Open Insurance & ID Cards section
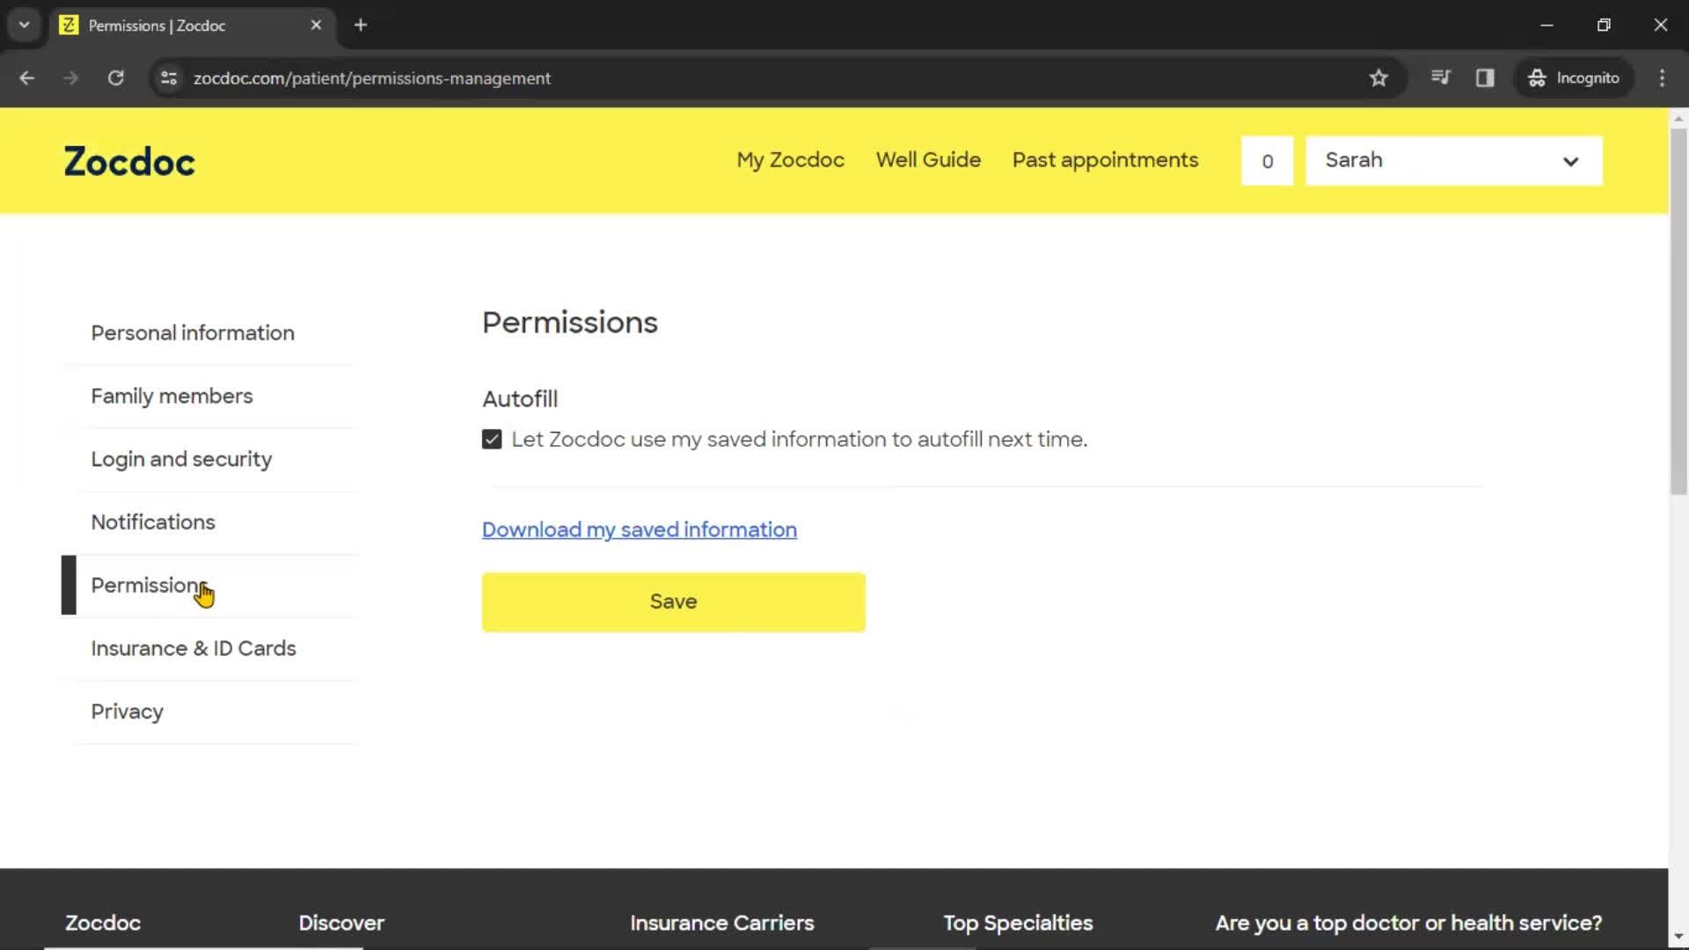The height and width of the screenshot is (950, 1689). click(194, 649)
